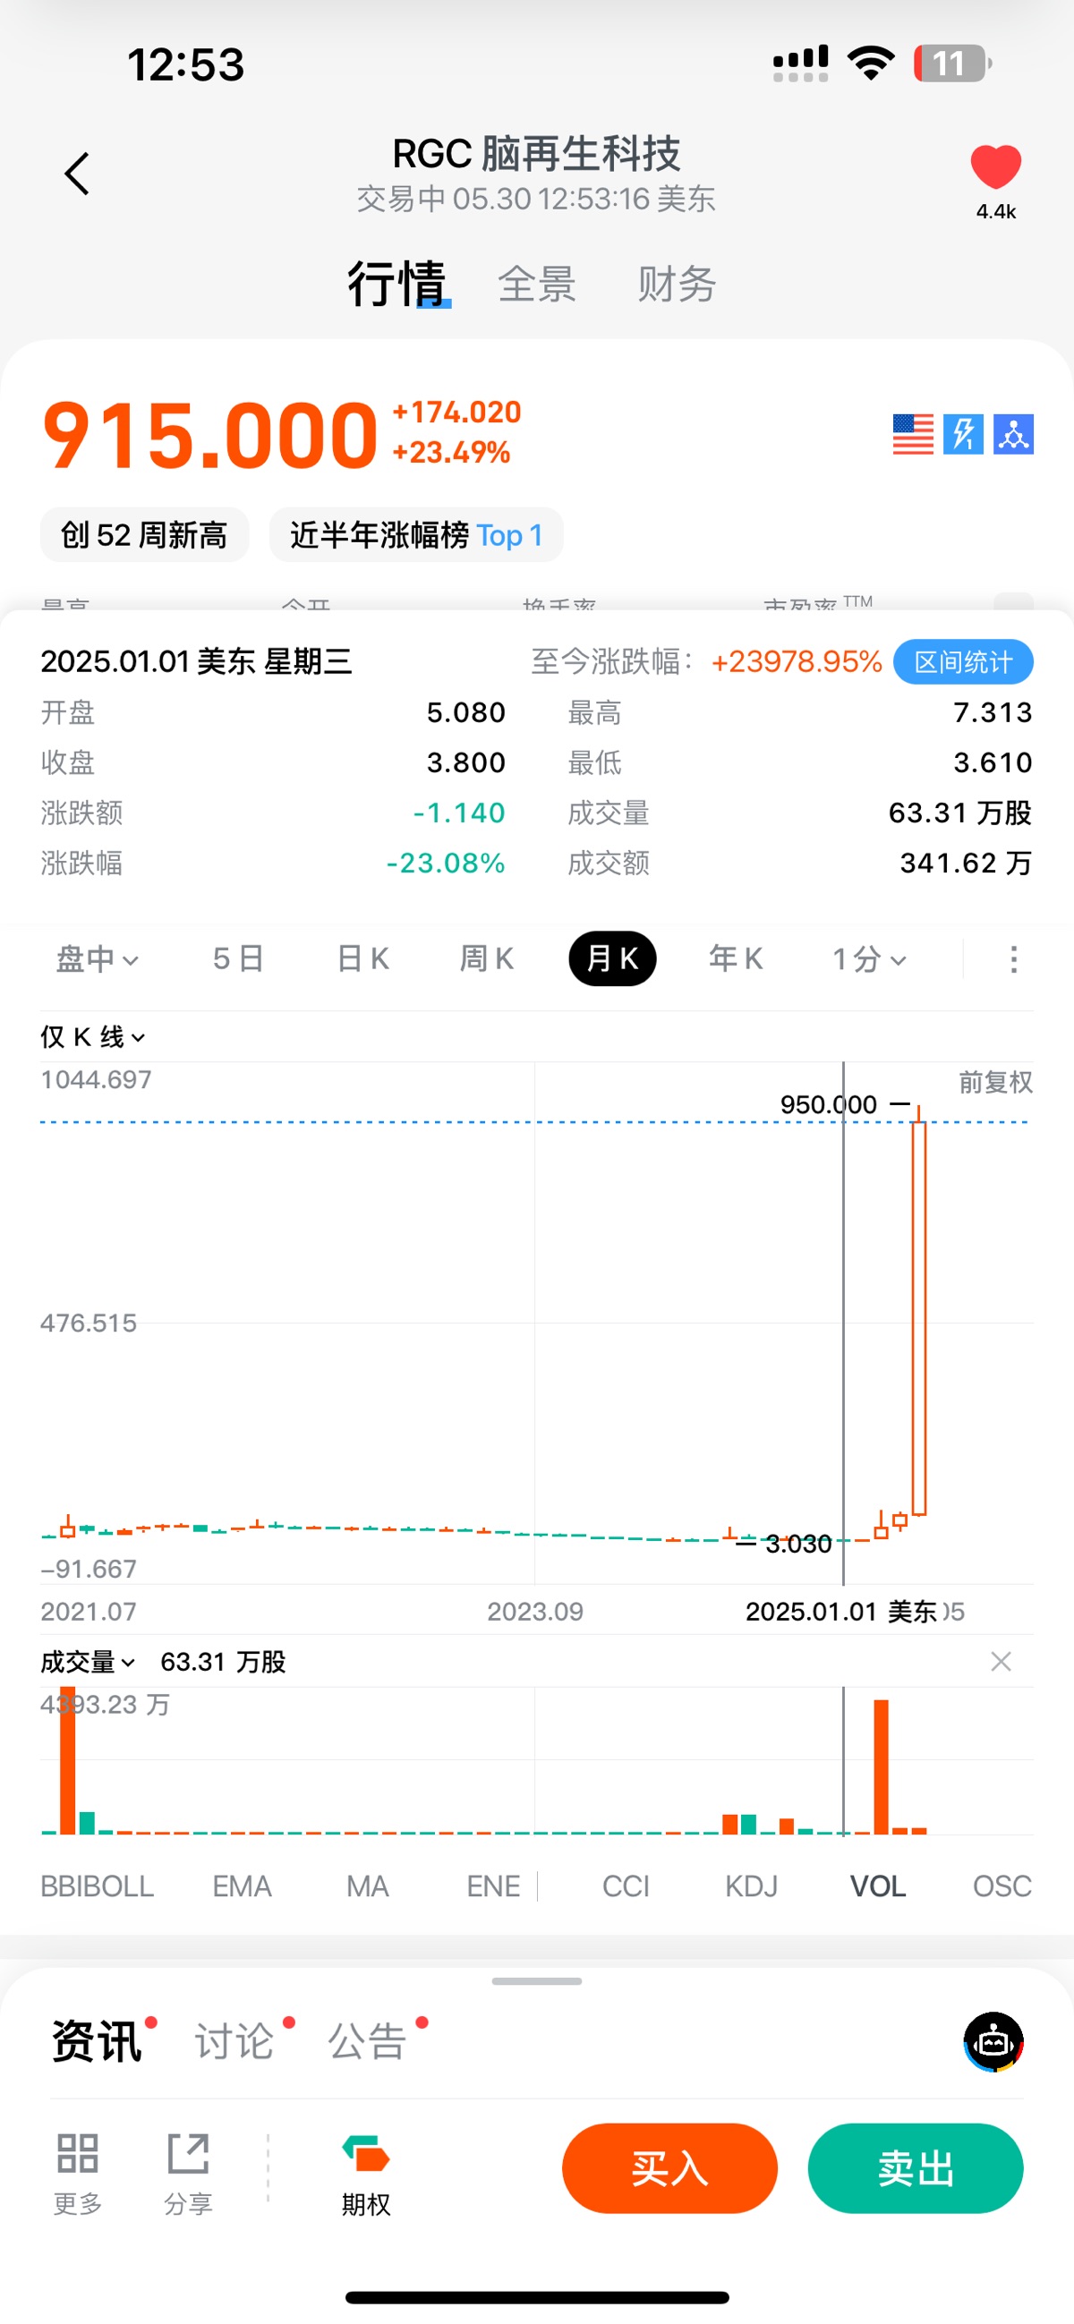The height and width of the screenshot is (2324, 1074).
Task: Expand the 盘中 dropdown
Action: click(x=97, y=959)
